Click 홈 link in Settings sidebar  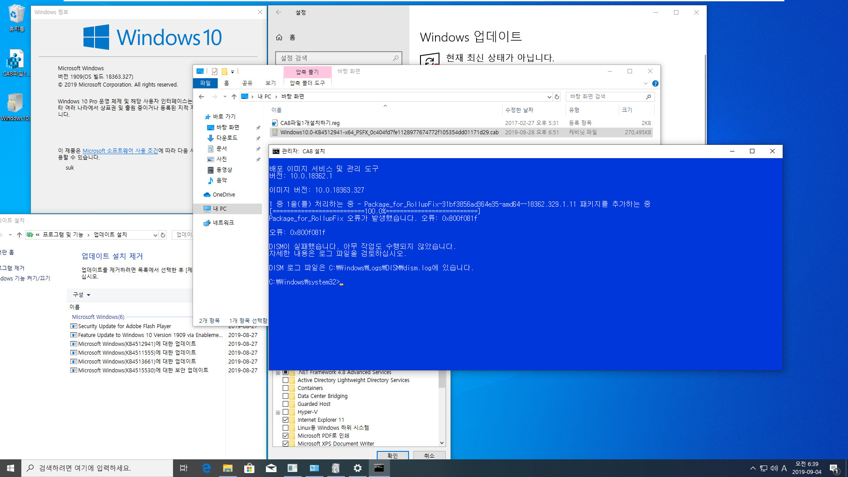[292, 38]
